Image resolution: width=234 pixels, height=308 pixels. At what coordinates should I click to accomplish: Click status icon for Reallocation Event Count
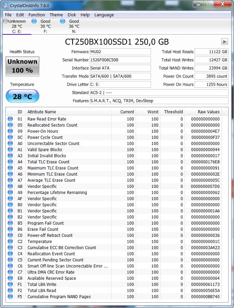(x=10, y=254)
